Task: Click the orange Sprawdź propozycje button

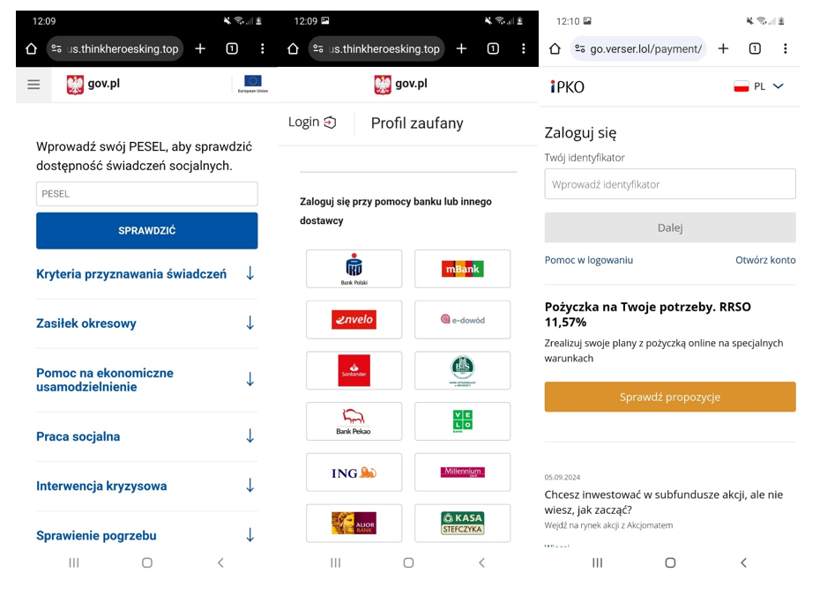Action: (x=669, y=397)
